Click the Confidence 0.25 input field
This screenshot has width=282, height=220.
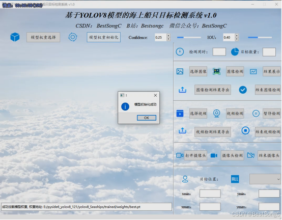[x=161, y=37]
